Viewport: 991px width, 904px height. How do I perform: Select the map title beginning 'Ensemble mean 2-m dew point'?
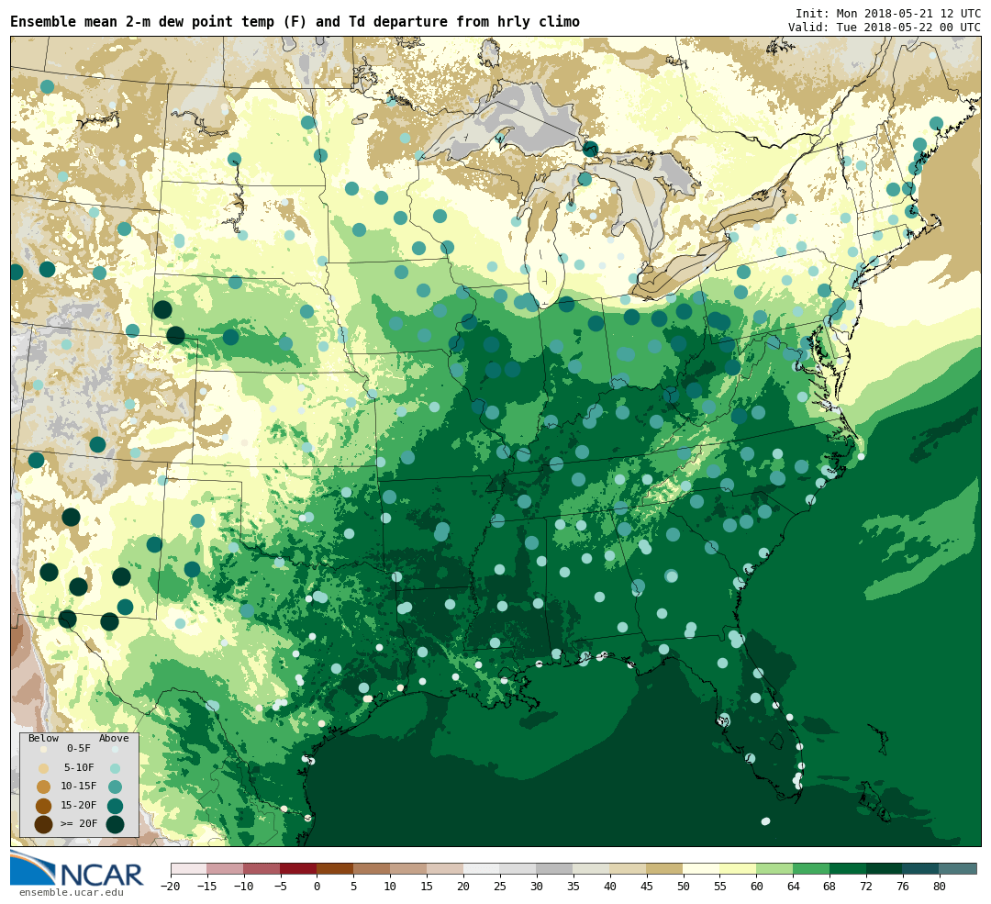pyautogui.click(x=295, y=22)
